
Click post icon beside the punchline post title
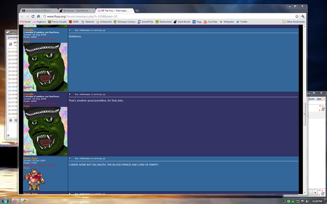[x=70, y=94]
